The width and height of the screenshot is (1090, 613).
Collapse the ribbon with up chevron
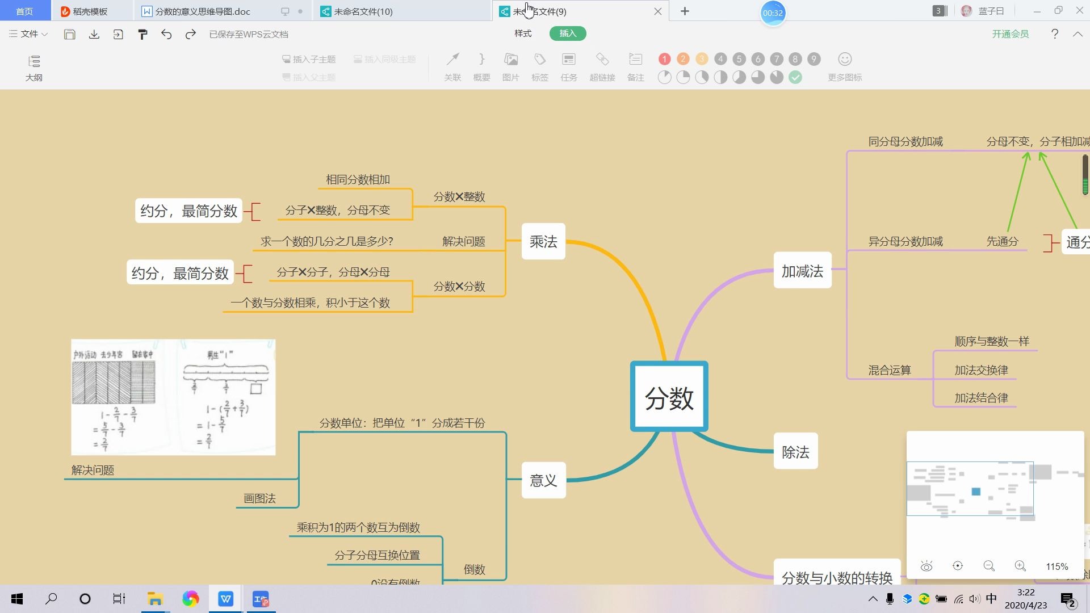1078,34
